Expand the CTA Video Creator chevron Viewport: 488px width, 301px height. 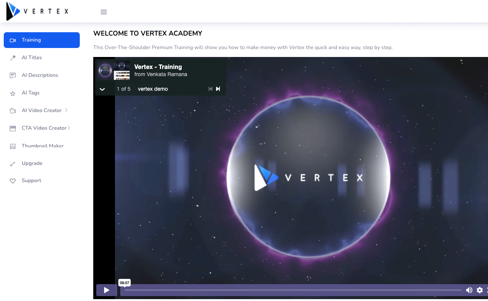click(70, 128)
